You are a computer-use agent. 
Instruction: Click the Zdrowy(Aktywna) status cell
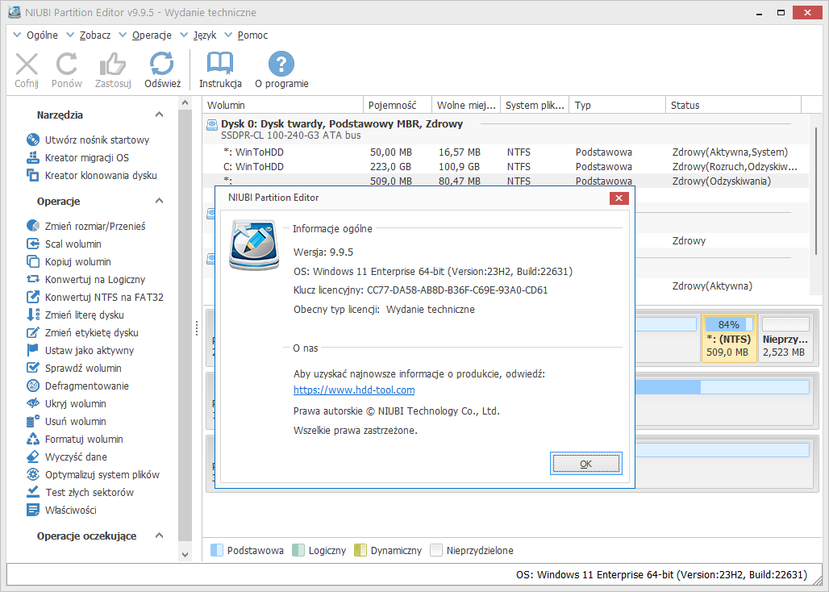(712, 286)
